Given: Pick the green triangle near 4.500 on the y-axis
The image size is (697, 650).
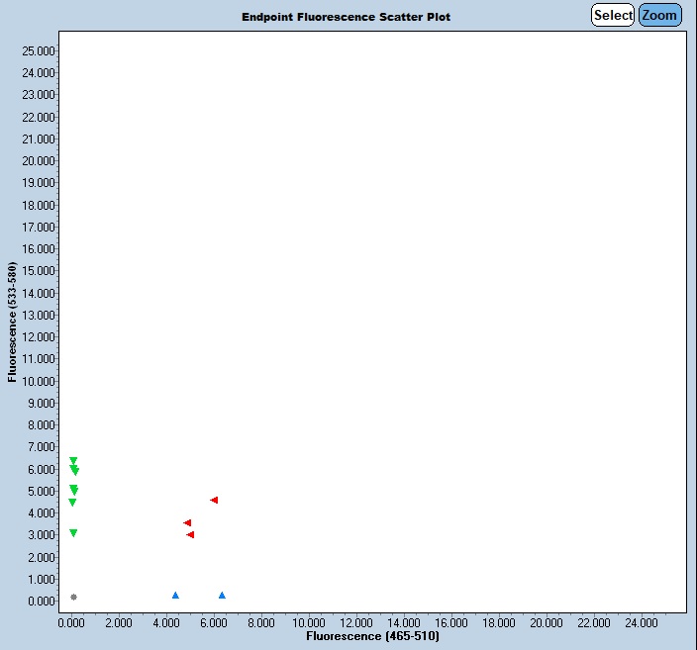Looking at the screenshot, I should (x=72, y=503).
